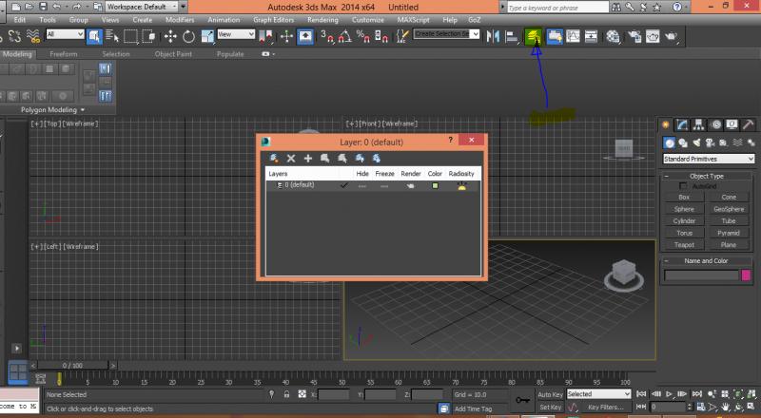Click the pink object color swatch
Viewport: 761px width, 418px height.
click(745, 275)
